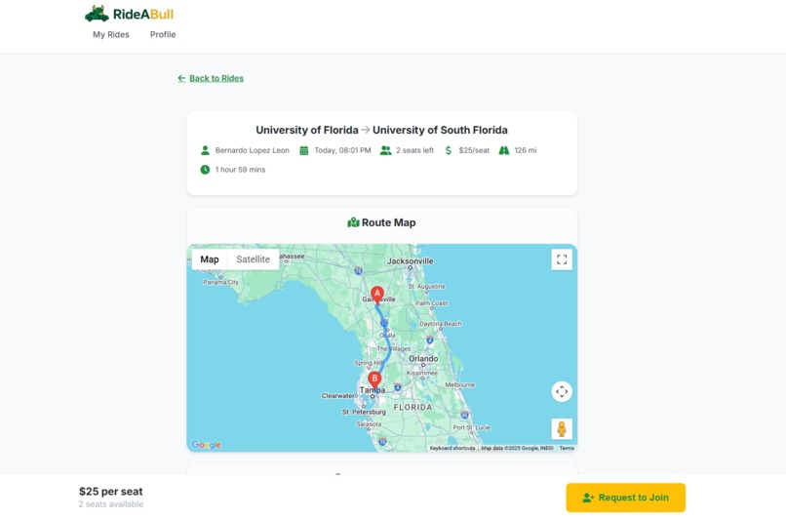Click the 1 hour 59 mins text
The image size is (786, 519).
240,170
